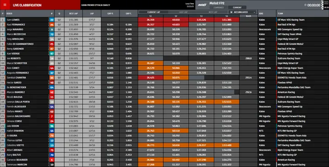Click Baltus' bike make NTS

261,155
